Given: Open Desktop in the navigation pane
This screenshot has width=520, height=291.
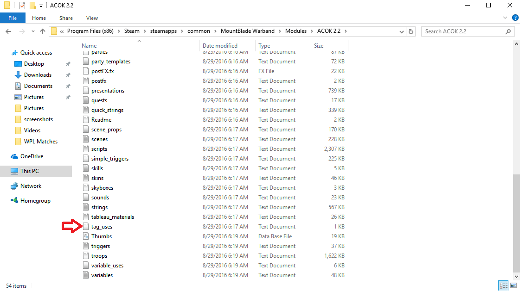Looking at the screenshot, I should point(34,64).
